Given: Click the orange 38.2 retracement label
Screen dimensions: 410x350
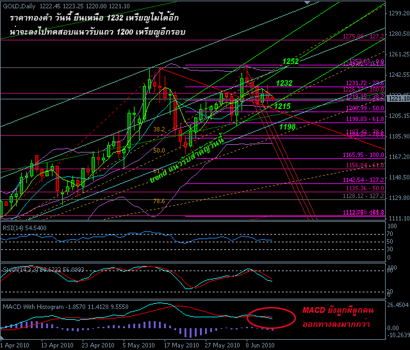Looking at the screenshot, I should coord(159,129).
